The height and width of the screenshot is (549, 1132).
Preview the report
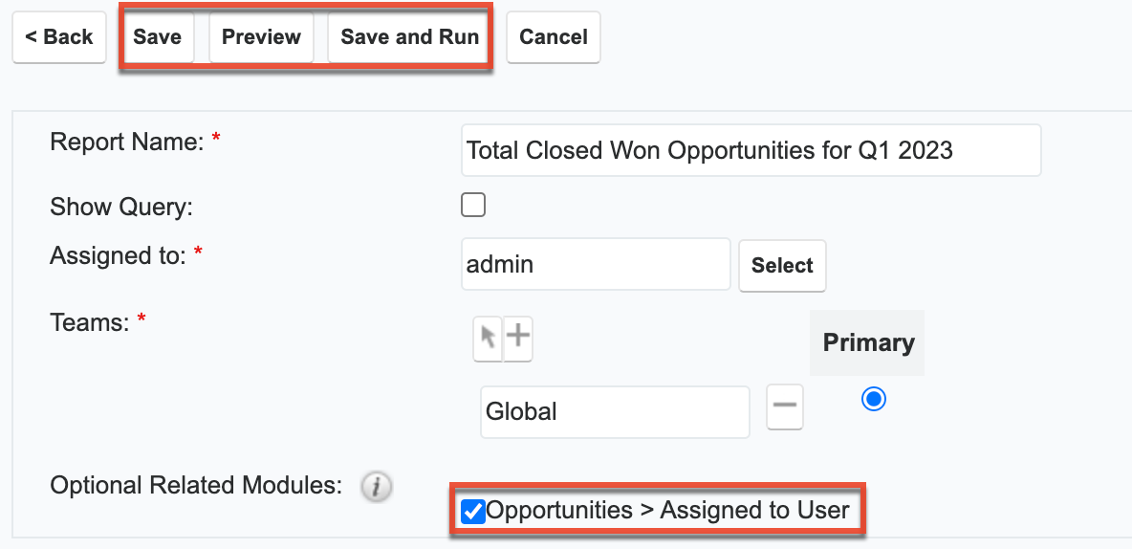tap(261, 37)
